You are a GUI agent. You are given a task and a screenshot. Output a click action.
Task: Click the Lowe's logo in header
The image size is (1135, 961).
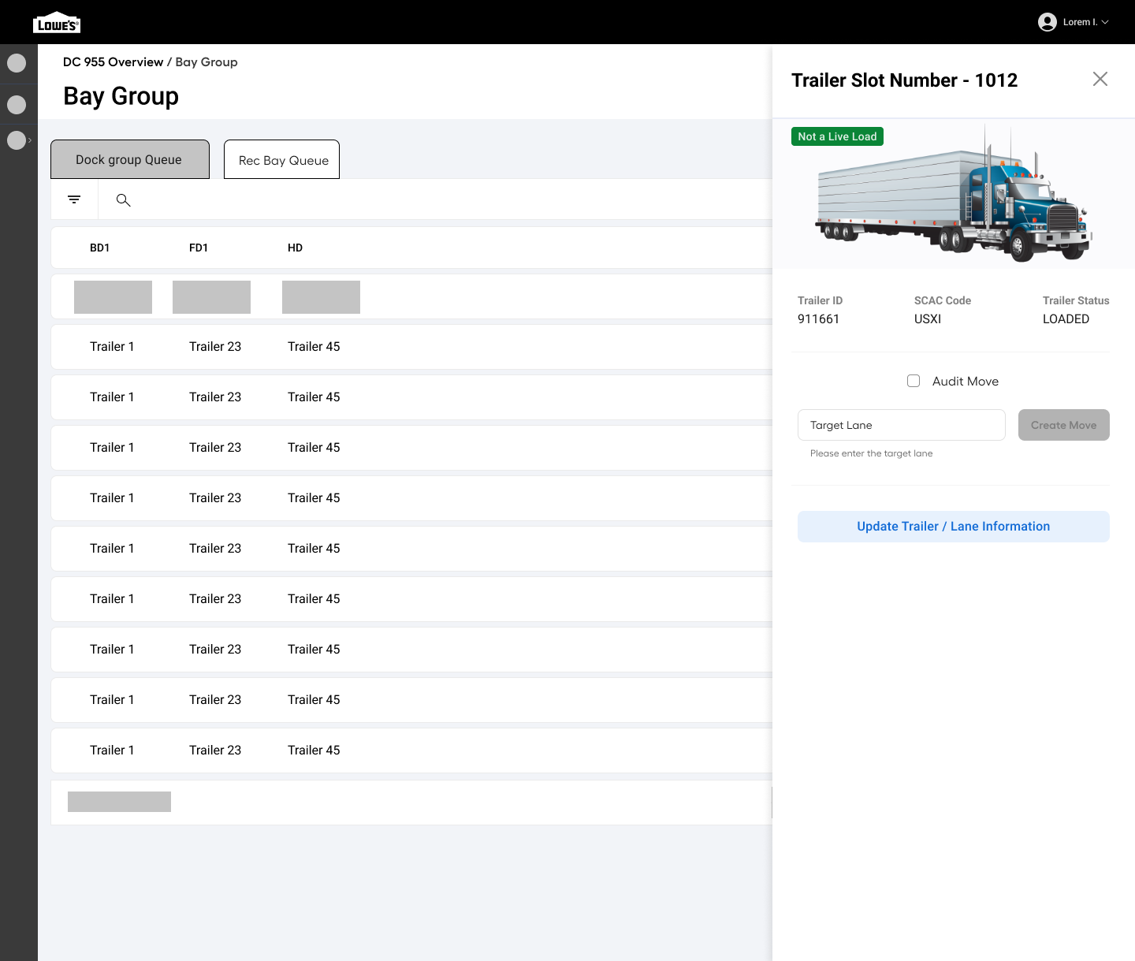pyautogui.click(x=57, y=23)
